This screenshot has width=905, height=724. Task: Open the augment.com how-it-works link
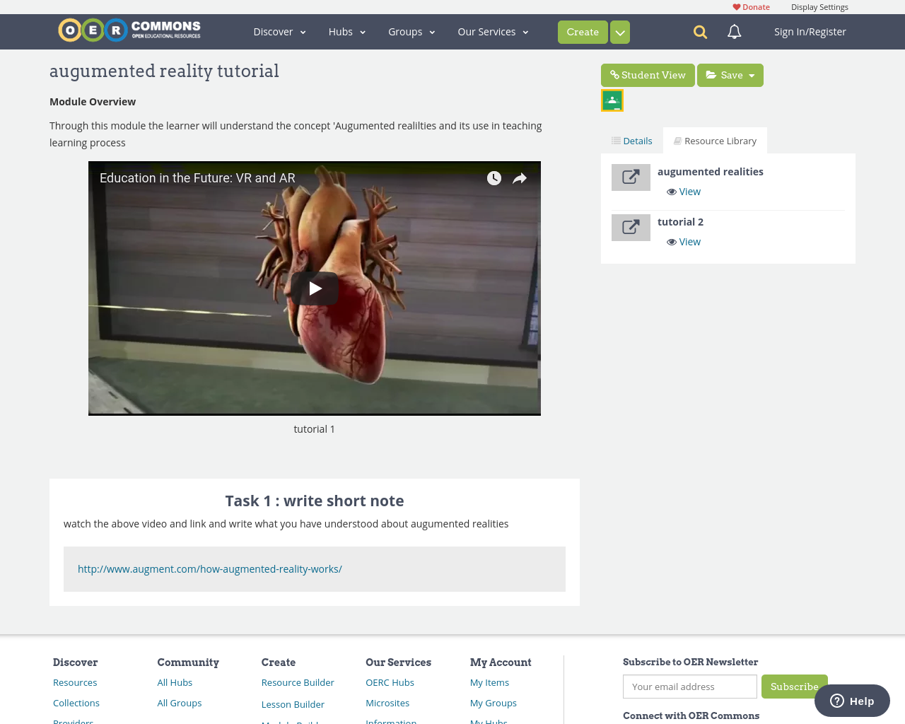click(210, 568)
